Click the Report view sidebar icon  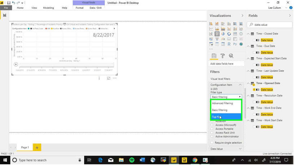click(4, 15)
